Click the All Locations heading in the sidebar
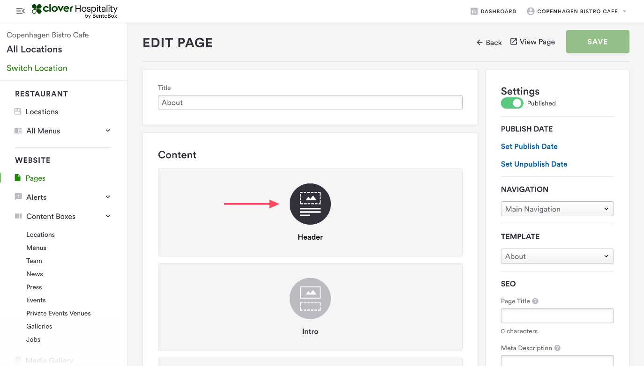Viewport: 644px width, 366px height. coord(34,49)
